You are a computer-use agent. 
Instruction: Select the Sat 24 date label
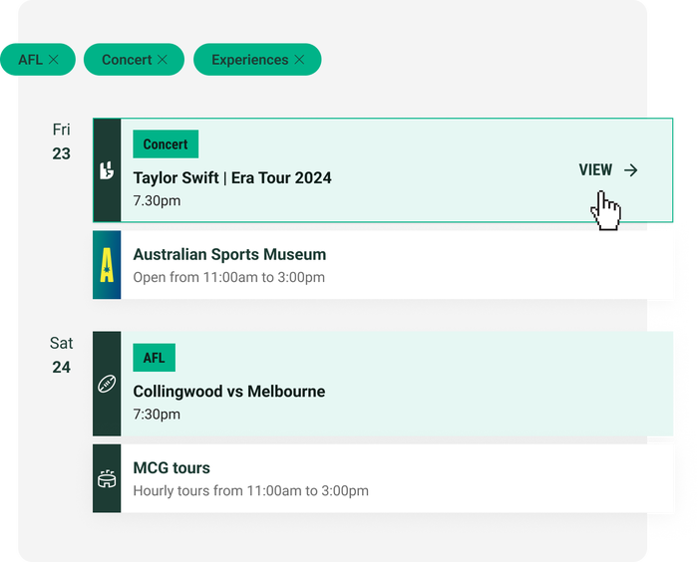[62, 355]
